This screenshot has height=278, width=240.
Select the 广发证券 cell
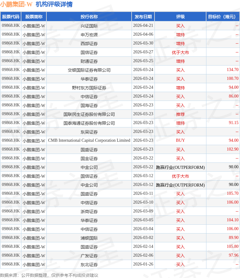tap(89, 256)
